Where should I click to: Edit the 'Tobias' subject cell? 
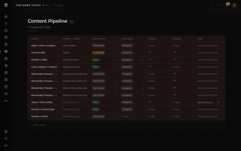click(66, 53)
